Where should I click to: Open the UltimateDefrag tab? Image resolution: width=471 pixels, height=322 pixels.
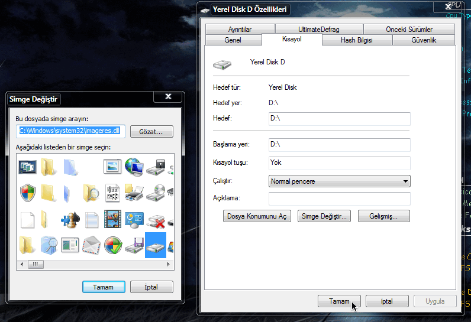pyautogui.click(x=319, y=30)
